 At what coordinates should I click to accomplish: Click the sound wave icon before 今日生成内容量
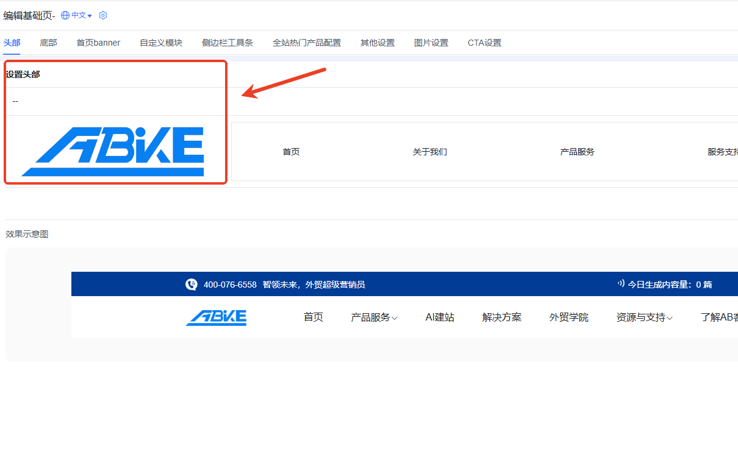pos(621,283)
